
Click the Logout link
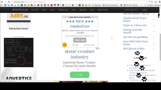(x=144, y=10)
